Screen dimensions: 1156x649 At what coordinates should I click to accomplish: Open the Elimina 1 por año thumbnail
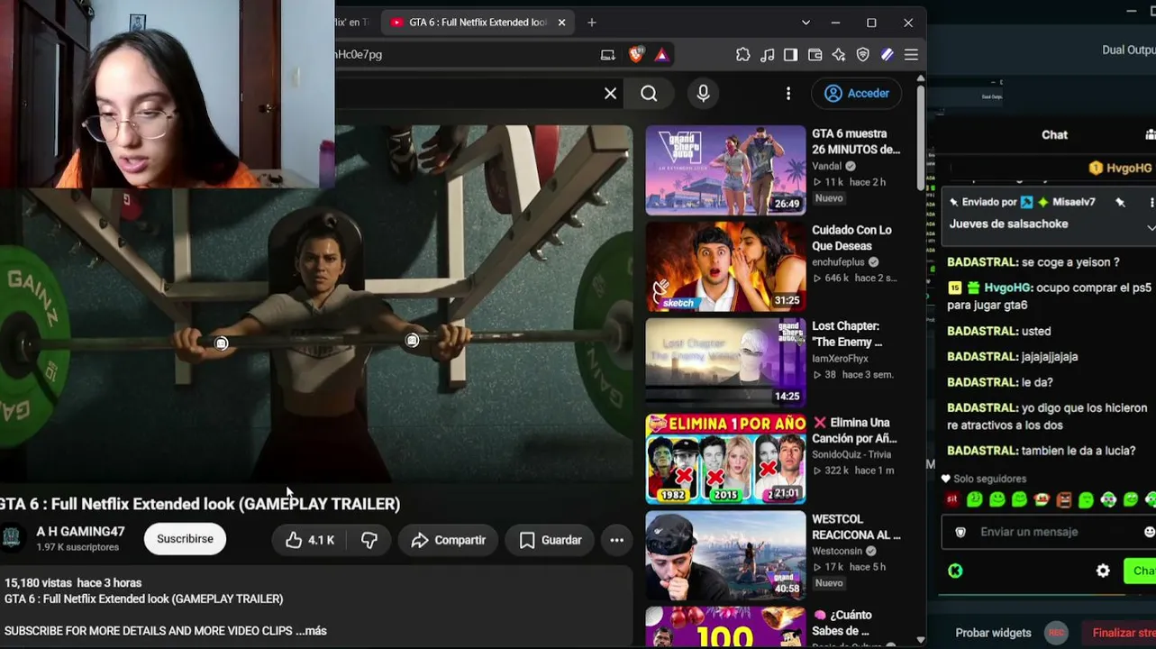coord(725,460)
